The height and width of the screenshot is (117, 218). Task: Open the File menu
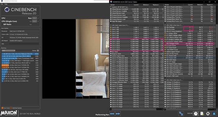(x=2, y=4)
